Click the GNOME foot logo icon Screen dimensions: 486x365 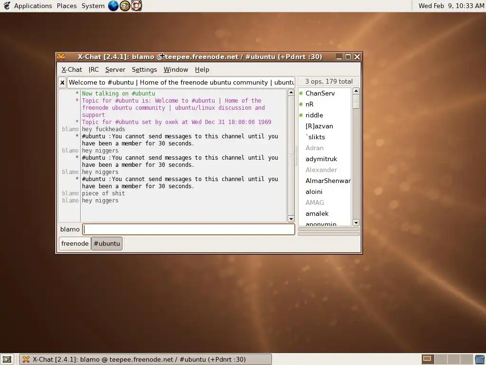(x=7, y=6)
